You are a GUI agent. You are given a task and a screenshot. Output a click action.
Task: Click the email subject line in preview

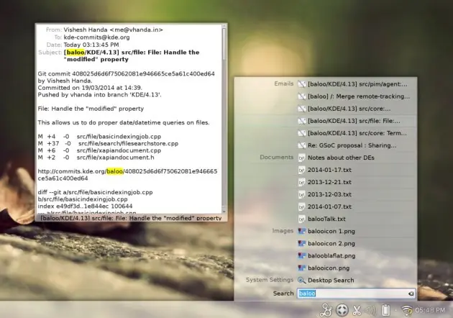pyautogui.click(x=132, y=56)
